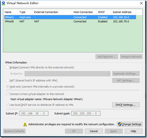This screenshot has height=138, width=147.
Task: Click the shield icon on Change Settings
Action: click(120, 124)
